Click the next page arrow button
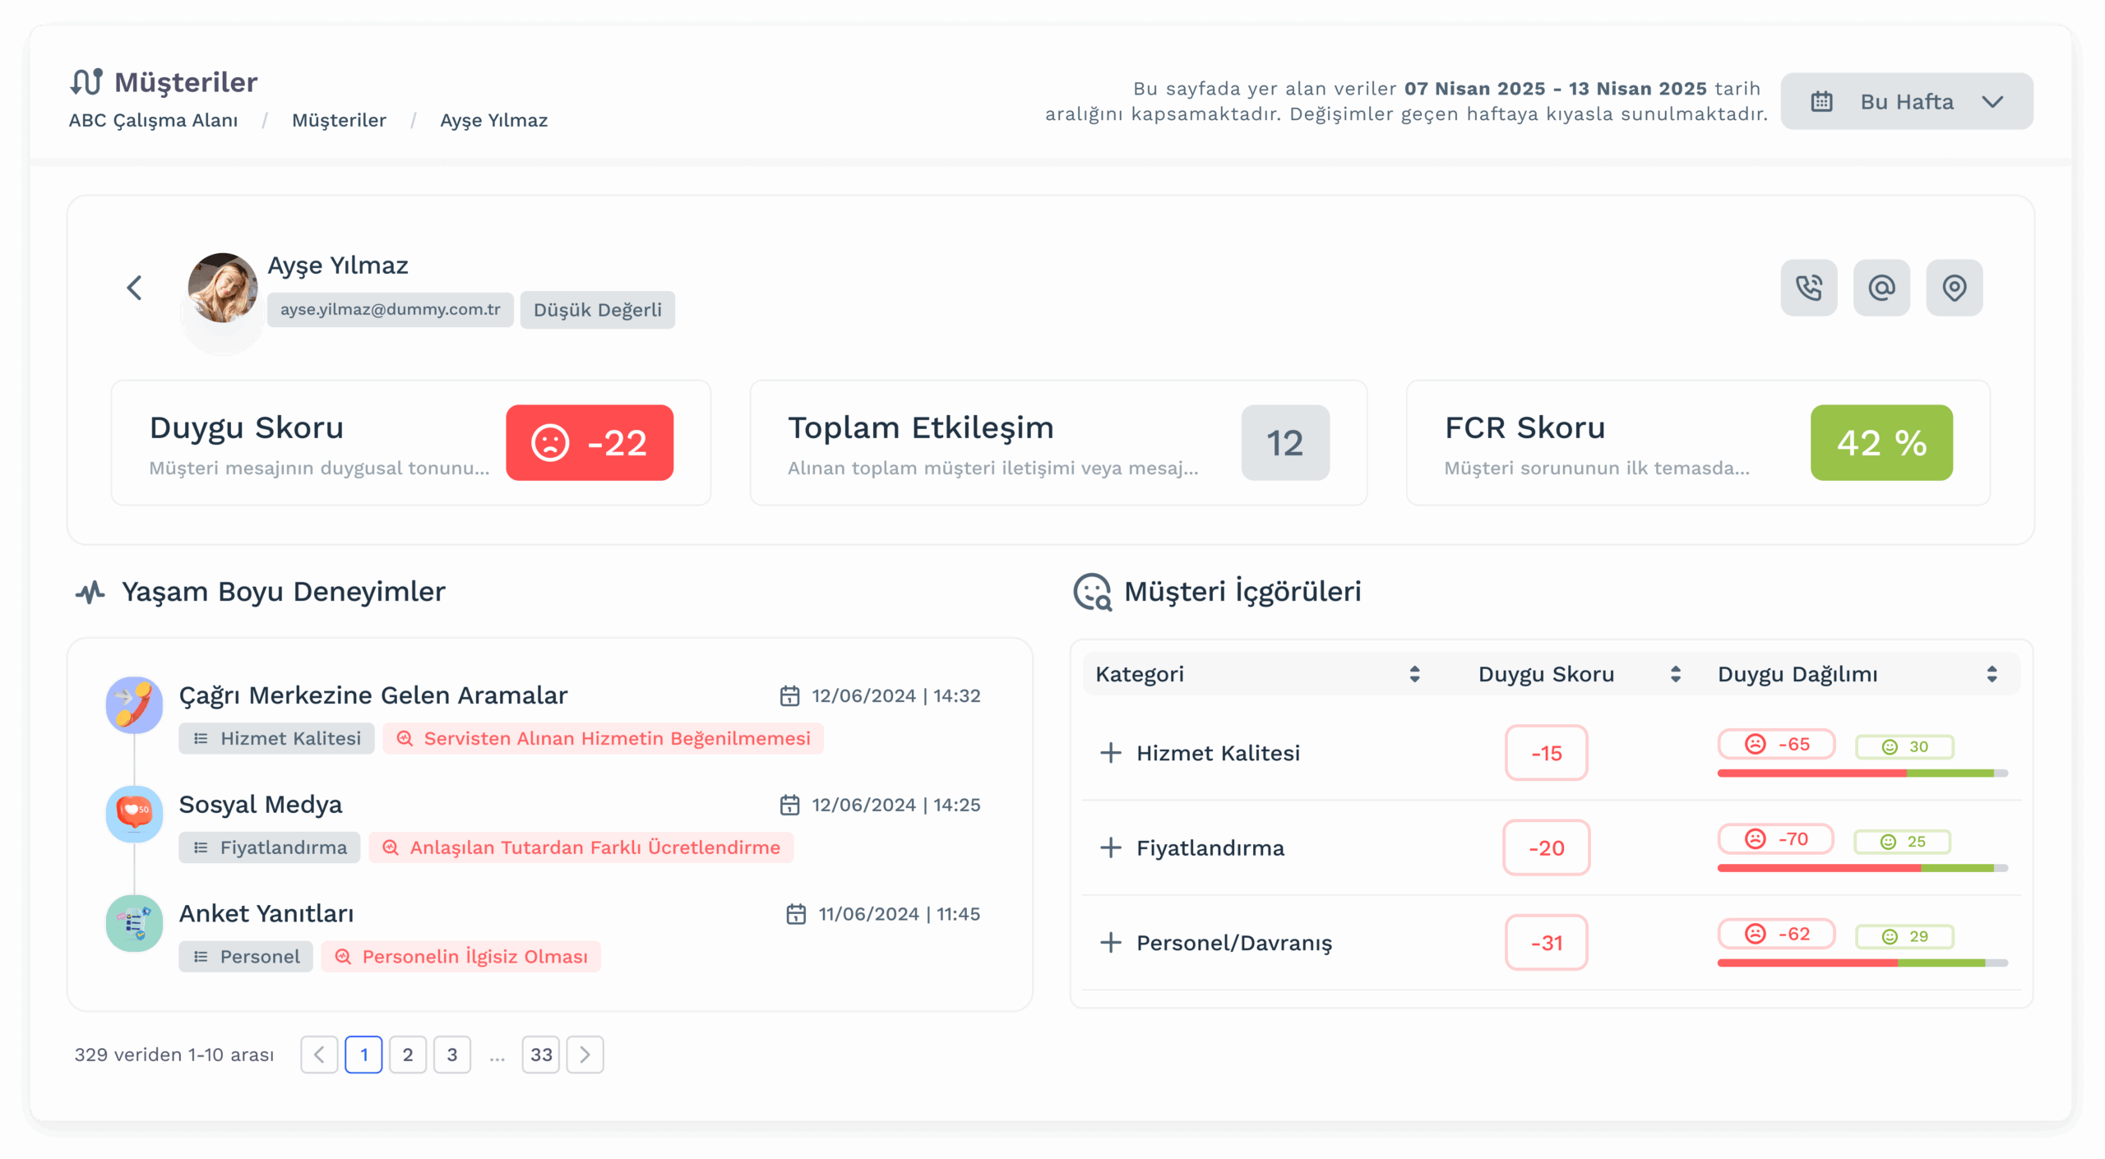The image size is (2105, 1159). pyautogui.click(x=585, y=1055)
